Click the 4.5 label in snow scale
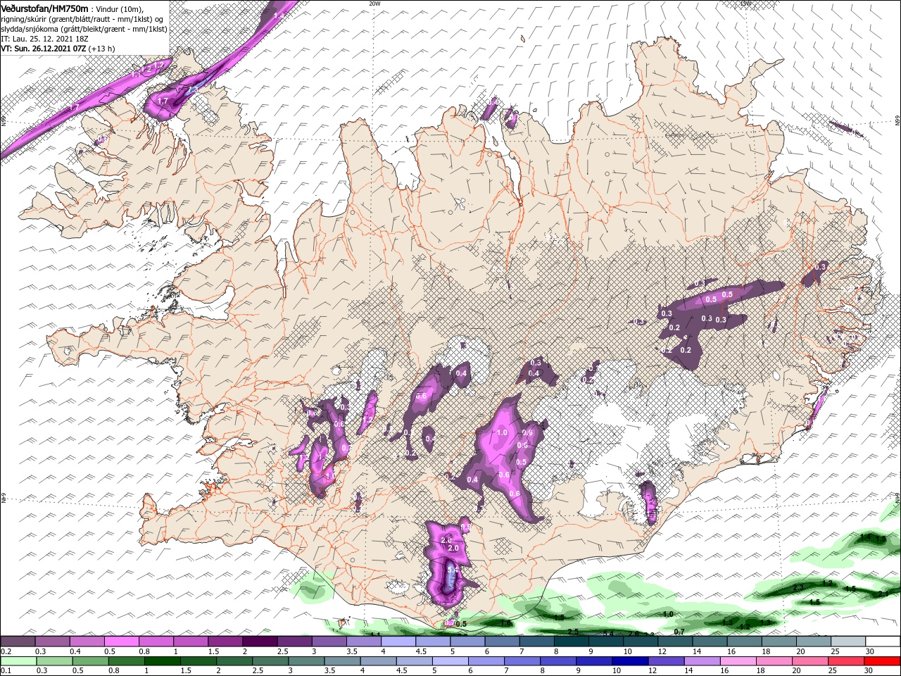Screen dimensions: 901x676 421,651
